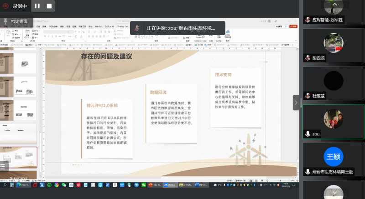The image size is (365, 199).
Task: Click the 数据回流 heading on slide
Action: pyautogui.click(x=158, y=92)
